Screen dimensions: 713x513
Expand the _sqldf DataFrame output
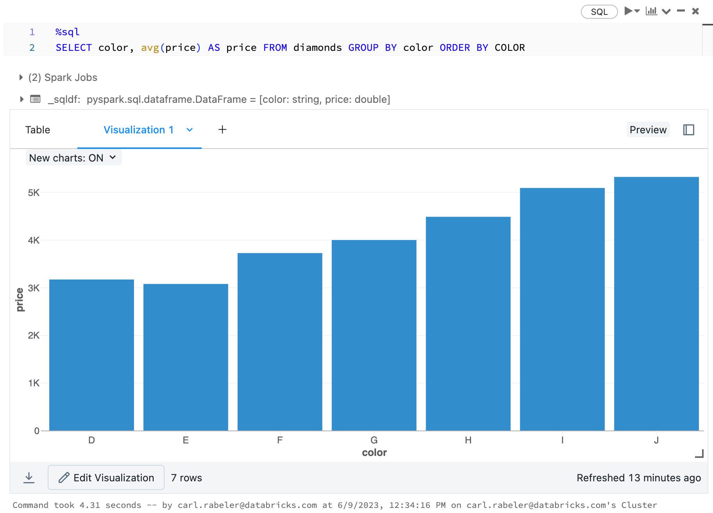click(21, 99)
